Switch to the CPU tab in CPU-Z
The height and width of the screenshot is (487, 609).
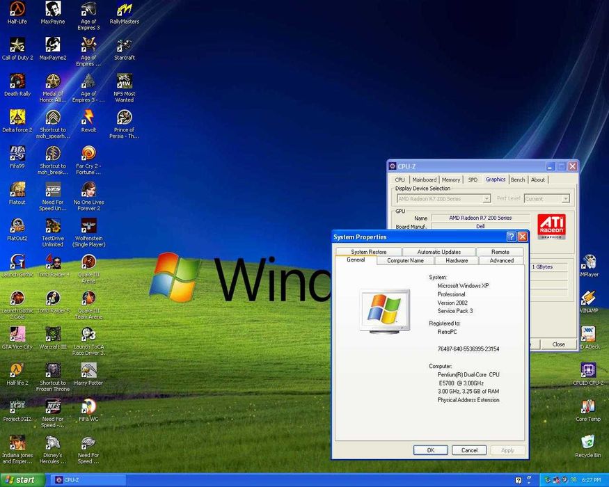click(400, 179)
